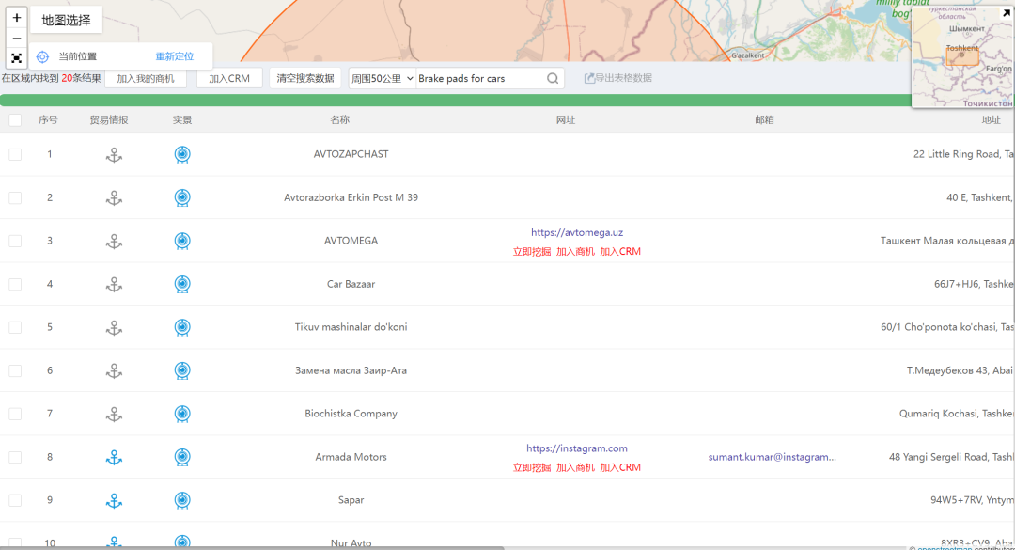This screenshot has height=550, width=1015.
Task: Open street view for AVTOZAPCHAST
Action: tap(182, 155)
